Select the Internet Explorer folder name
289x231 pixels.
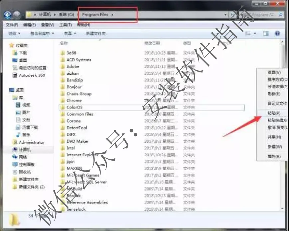82,155
